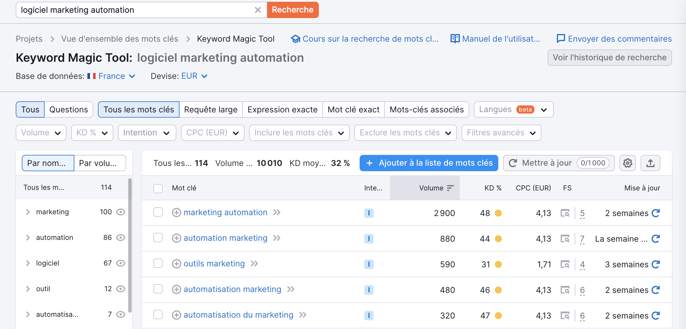Screen dimensions: 686x329
Task: Open 'Exclure les mots clés' dropdown
Action: coord(405,133)
